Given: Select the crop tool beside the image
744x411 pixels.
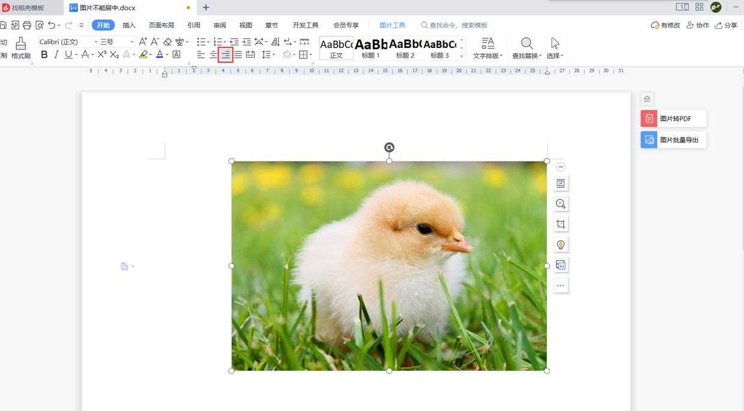Looking at the screenshot, I should coord(561,224).
